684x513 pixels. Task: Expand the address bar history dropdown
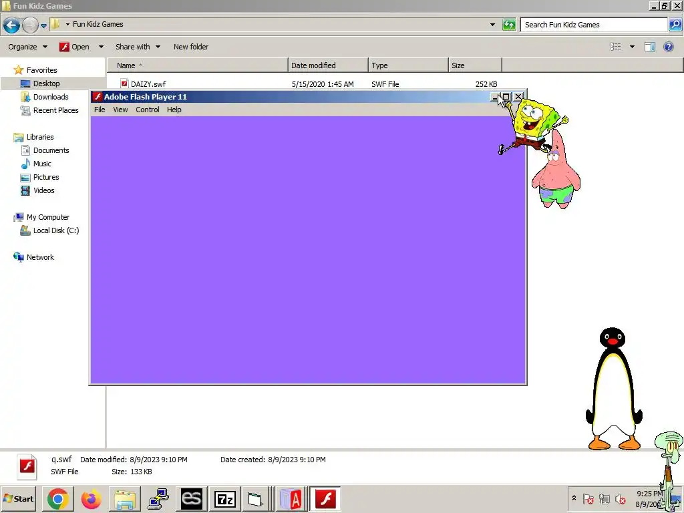[492, 25]
